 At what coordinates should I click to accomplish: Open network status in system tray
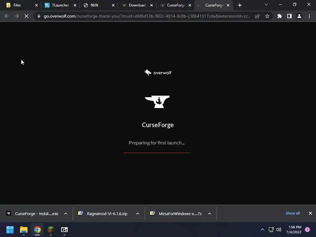[x=271, y=230]
